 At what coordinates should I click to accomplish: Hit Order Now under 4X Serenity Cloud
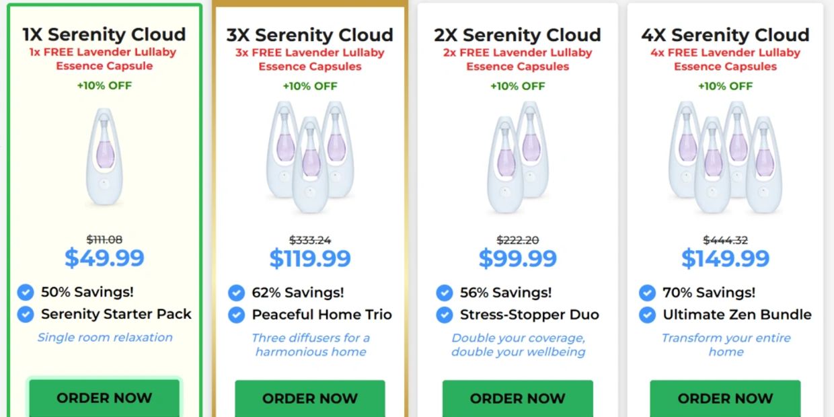[725, 399]
